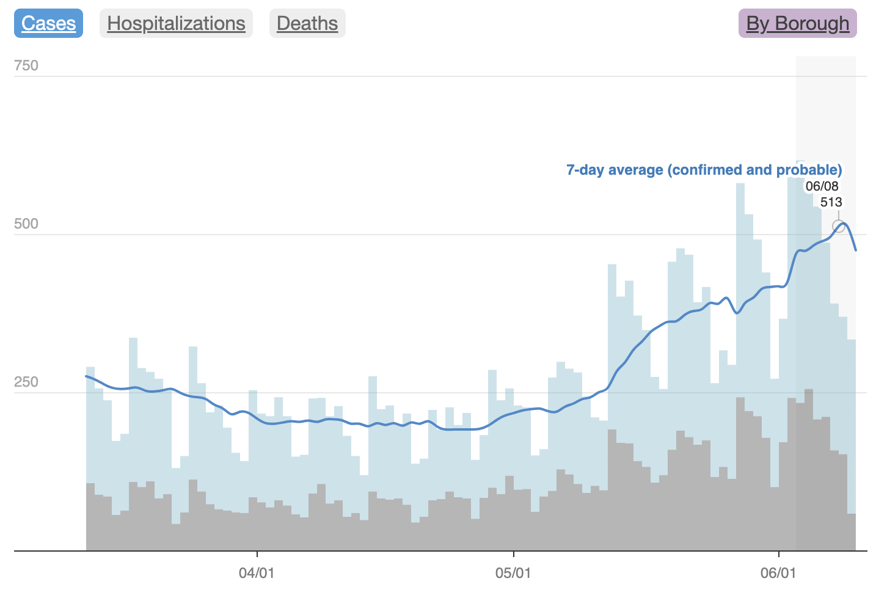The image size is (887, 595).
Task: Click the 500 y-axis label
Action: [26, 224]
